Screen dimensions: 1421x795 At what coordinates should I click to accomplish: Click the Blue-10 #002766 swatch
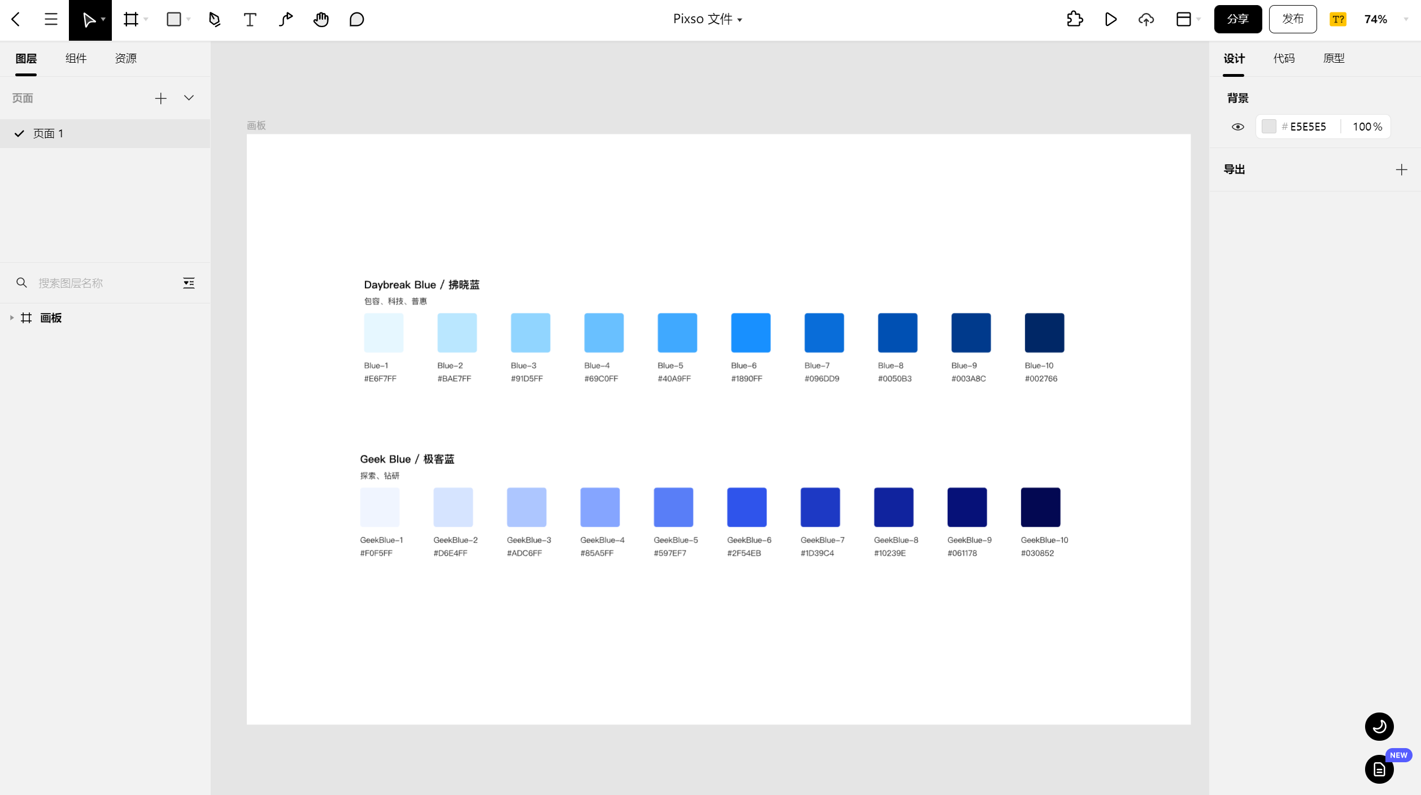coord(1044,333)
